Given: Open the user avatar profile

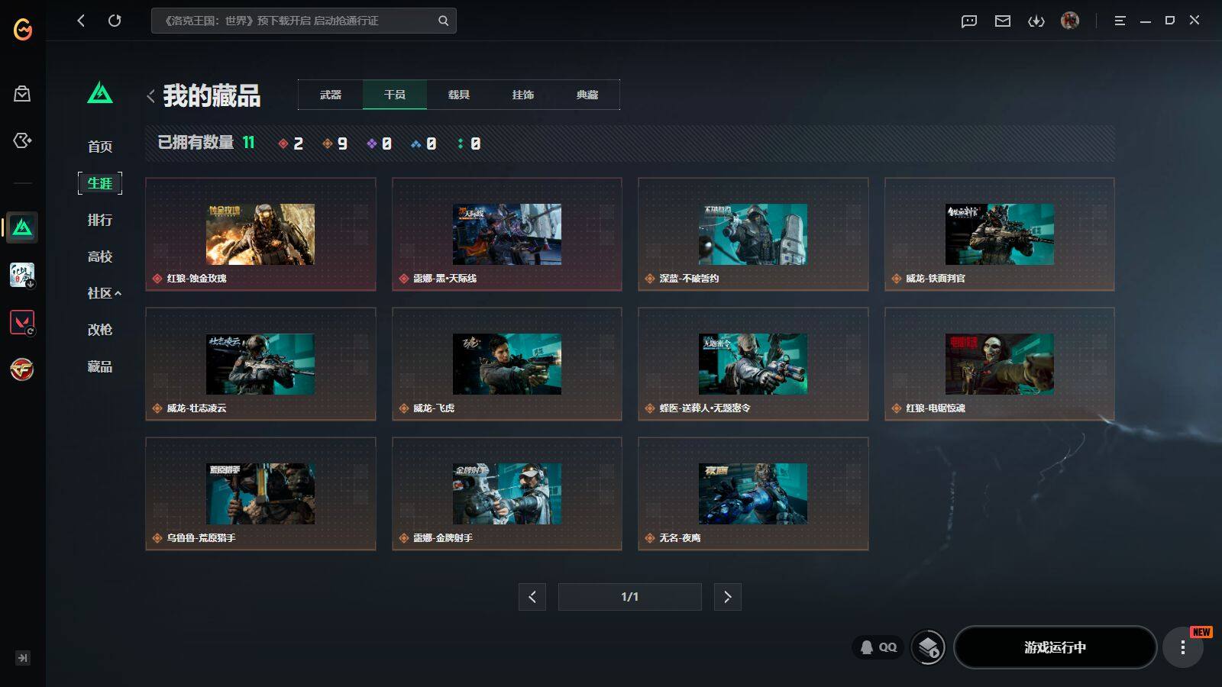Looking at the screenshot, I should (x=1070, y=21).
